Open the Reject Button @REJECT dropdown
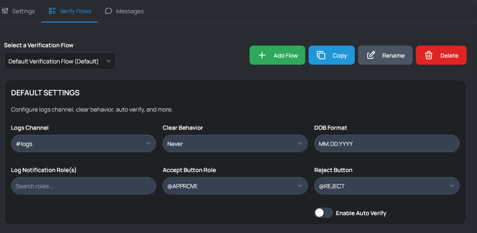The height and width of the screenshot is (233, 477). pos(386,186)
